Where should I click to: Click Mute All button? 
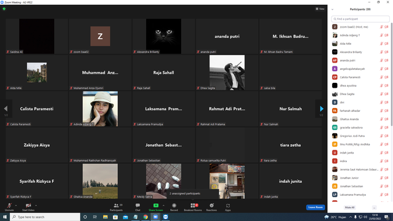click(x=349, y=207)
